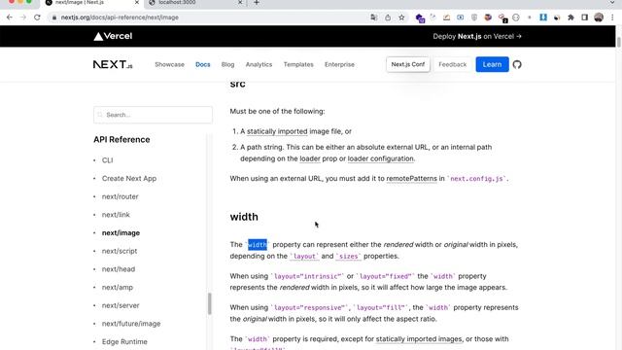Follow the statically imported images link

[x=419, y=339]
